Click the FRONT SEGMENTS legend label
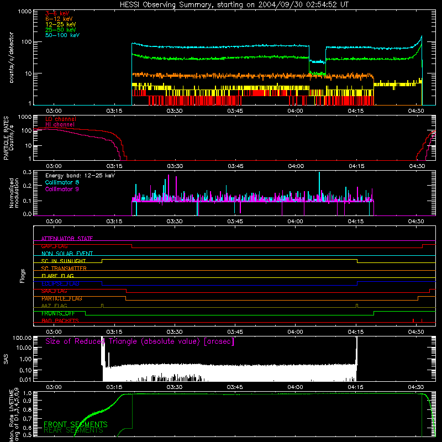 [x=76, y=424]
